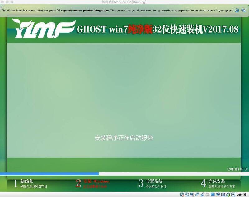Open the network adapters indicator
249x197 pixels.
click(x=197, y=195)
